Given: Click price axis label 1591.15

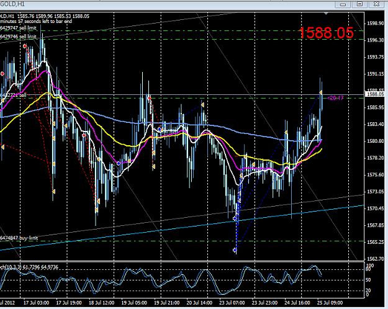Looking at the screenshot, I should click(375, 74).
